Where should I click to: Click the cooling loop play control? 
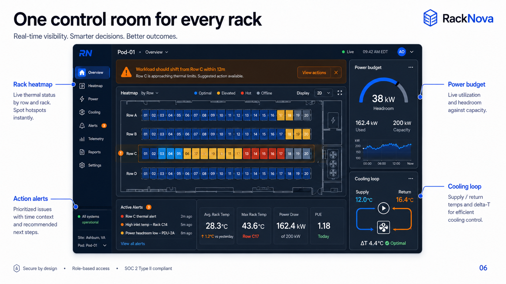click(383, 208)
